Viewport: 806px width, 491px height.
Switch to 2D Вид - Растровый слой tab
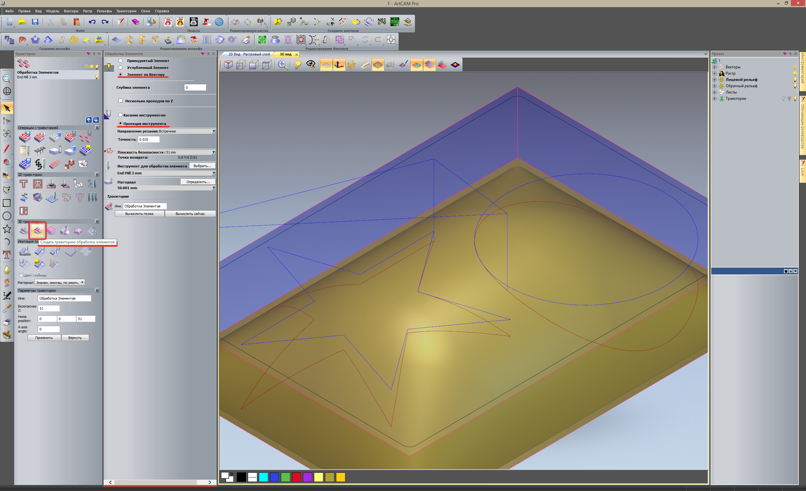tap(249, 54)
